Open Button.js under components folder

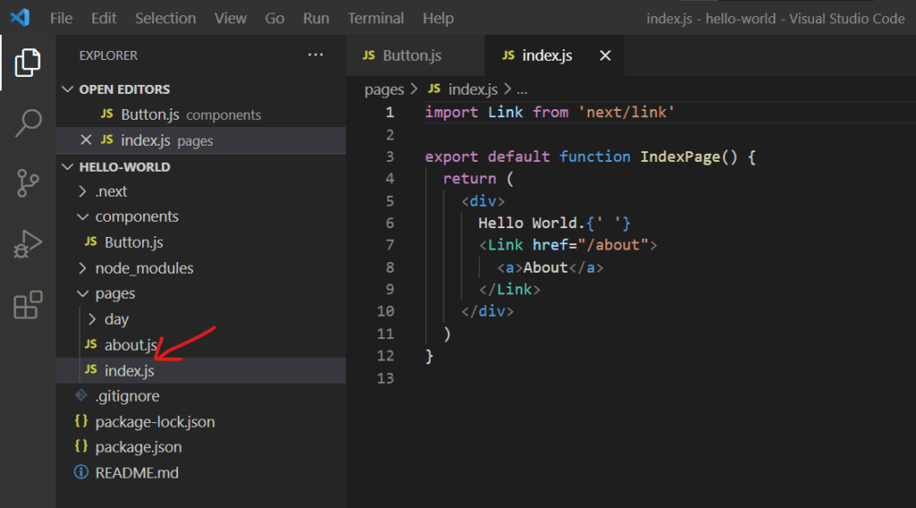201,241
